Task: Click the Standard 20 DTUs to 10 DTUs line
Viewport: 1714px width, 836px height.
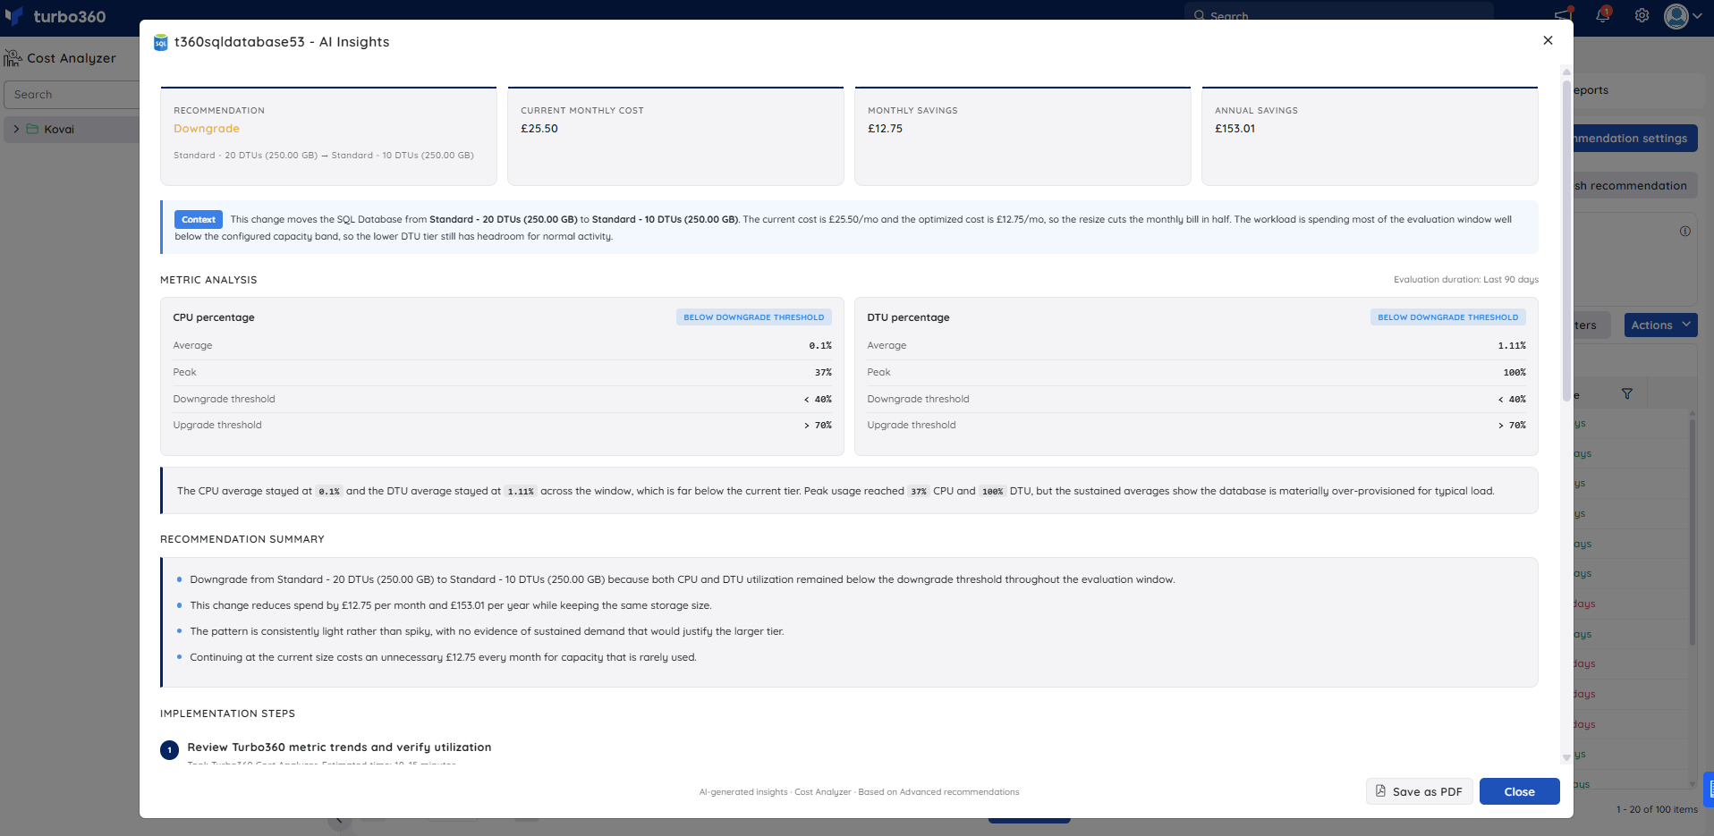Action: pyautogui.click(x=324, y=156)
